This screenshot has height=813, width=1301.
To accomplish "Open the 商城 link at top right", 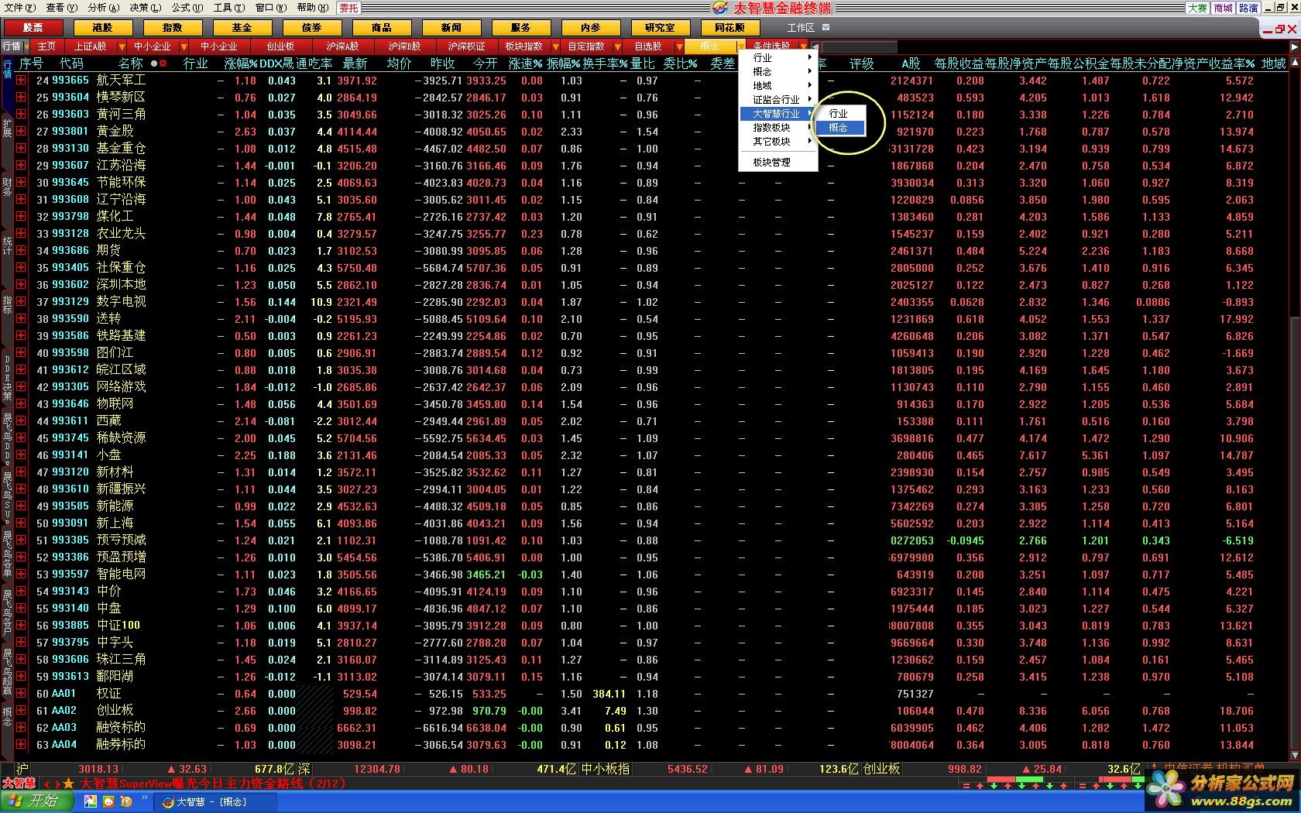I will pyautogui.click(x=1224, y=8).
